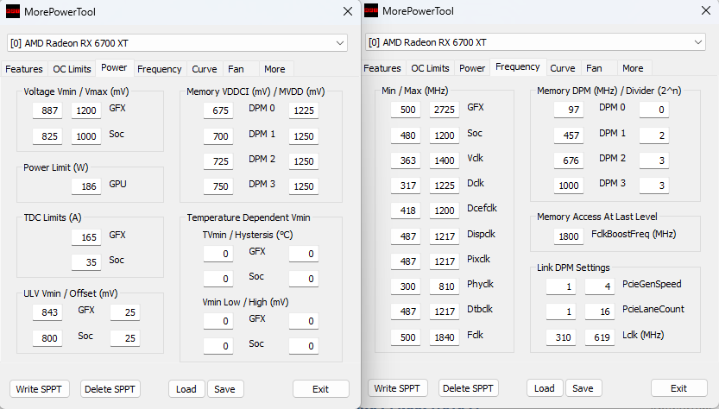Viewport: 719px width, 409px height.
Task: Click Load button in left window
Action: [186, 389]
